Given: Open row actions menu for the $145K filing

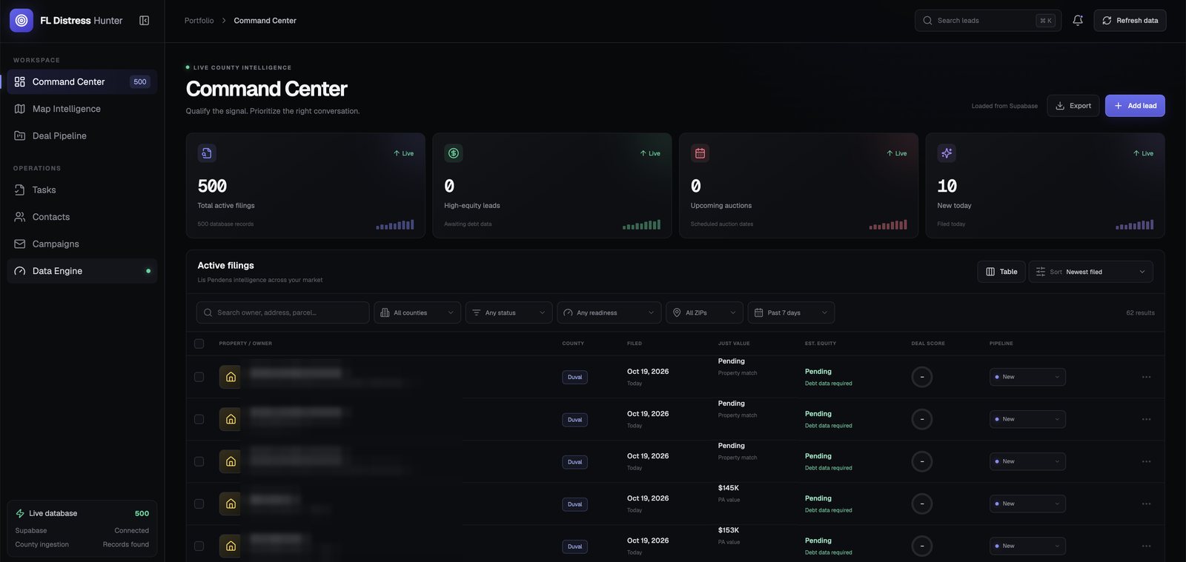Looking at the screenshot, I should [1146, 504].
